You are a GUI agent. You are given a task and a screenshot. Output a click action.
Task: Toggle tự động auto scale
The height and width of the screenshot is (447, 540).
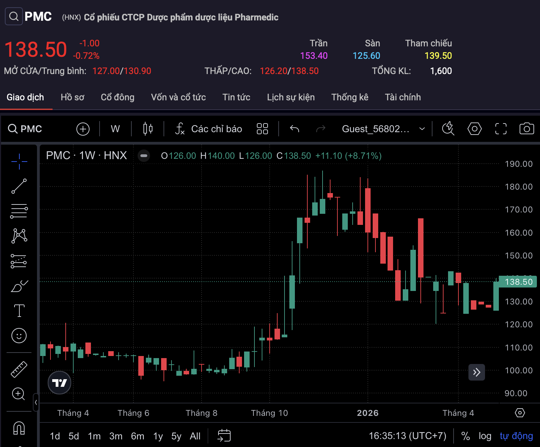pos(516,436)
